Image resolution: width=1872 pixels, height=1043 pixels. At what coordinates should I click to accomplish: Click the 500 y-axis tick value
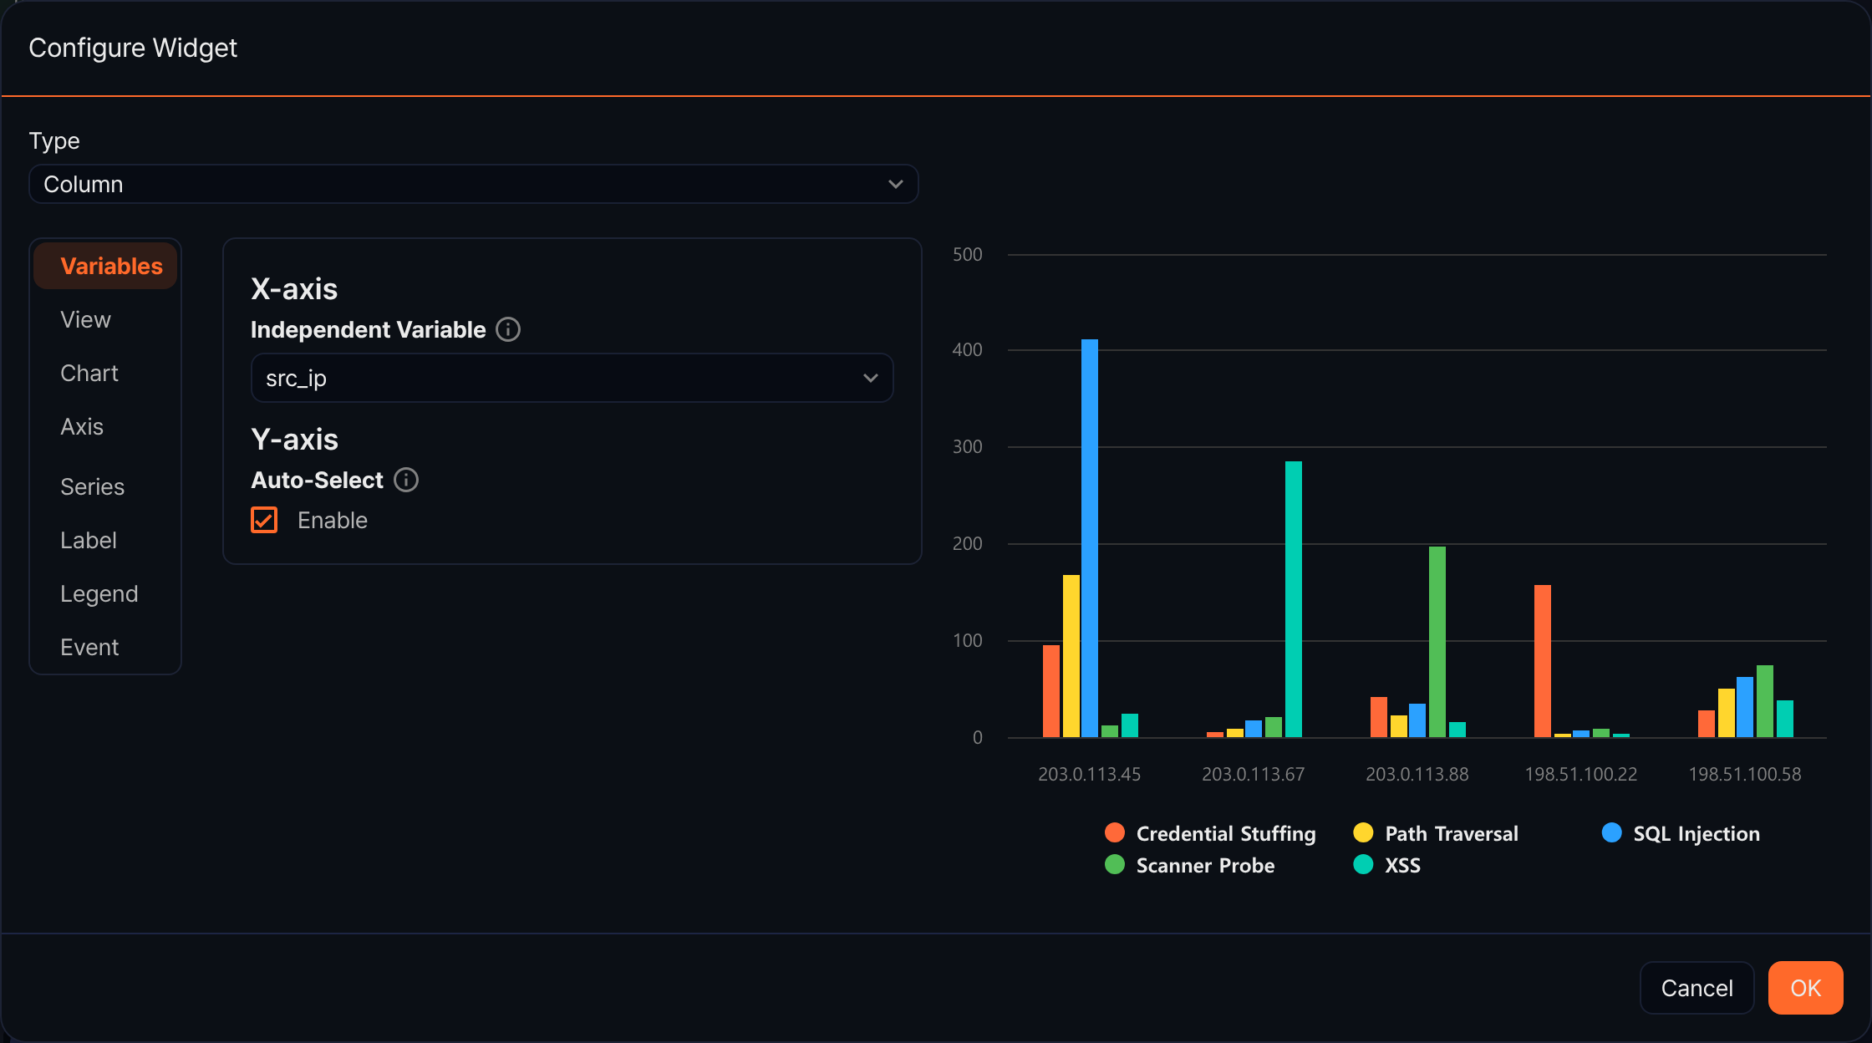(x=968, y=254)
